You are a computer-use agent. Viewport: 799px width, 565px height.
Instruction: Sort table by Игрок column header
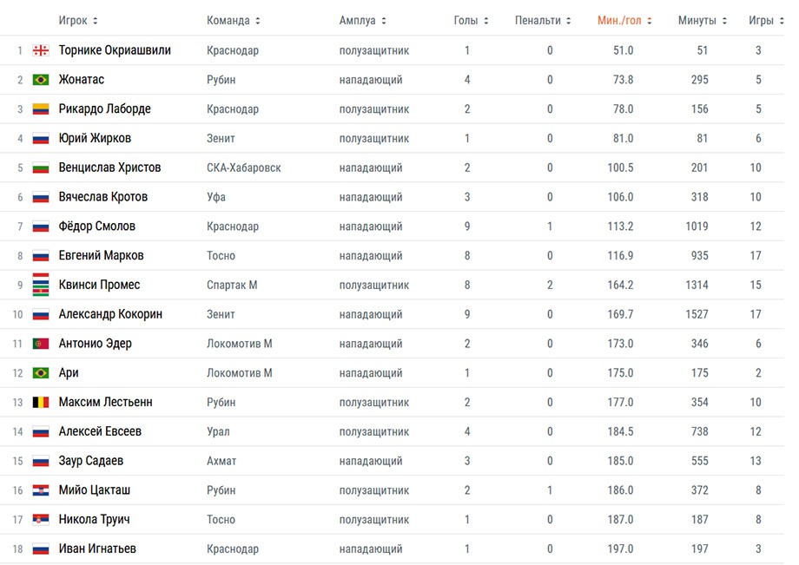[78, 21]
